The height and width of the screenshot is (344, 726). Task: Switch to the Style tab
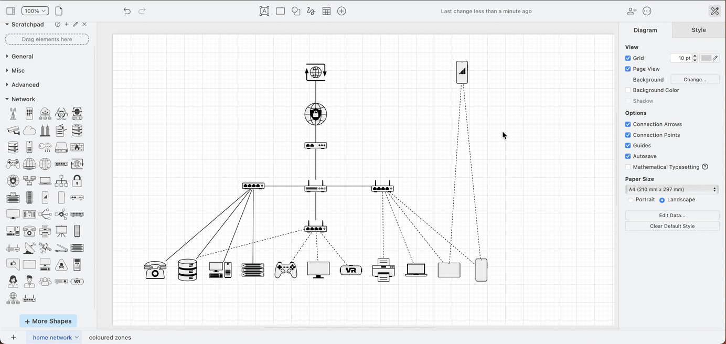pos(698,30)
